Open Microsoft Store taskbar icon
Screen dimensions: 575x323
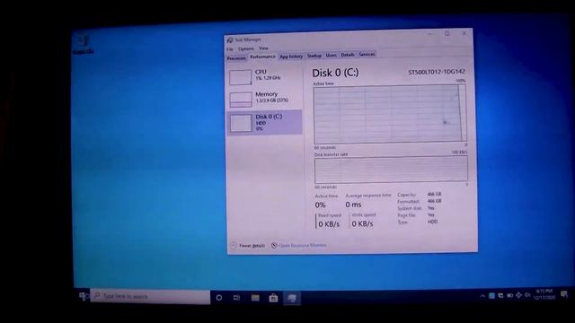coord(273,298)
